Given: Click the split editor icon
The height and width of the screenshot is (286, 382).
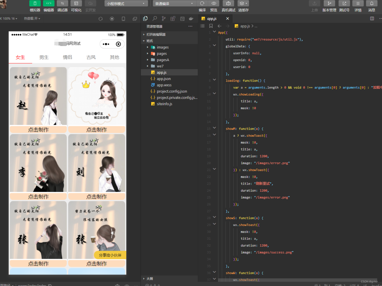Looking at the screenshot, I should coord(372,19).
